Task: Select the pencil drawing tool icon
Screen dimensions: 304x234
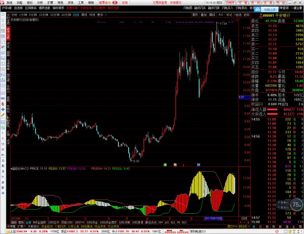Action: pos(3,115)
